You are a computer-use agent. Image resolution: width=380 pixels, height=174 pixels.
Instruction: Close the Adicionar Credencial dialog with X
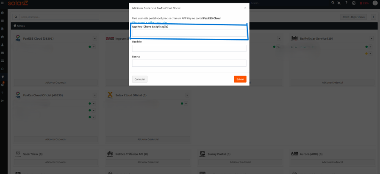(245, 8)
